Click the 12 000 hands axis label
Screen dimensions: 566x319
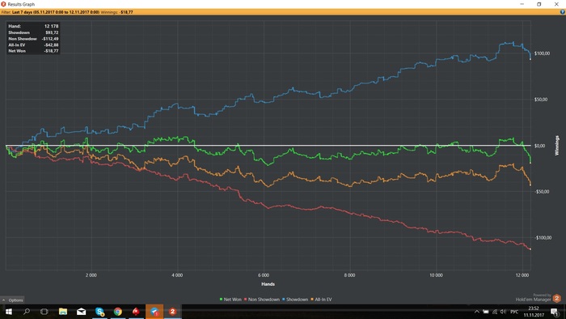point(522,275)
